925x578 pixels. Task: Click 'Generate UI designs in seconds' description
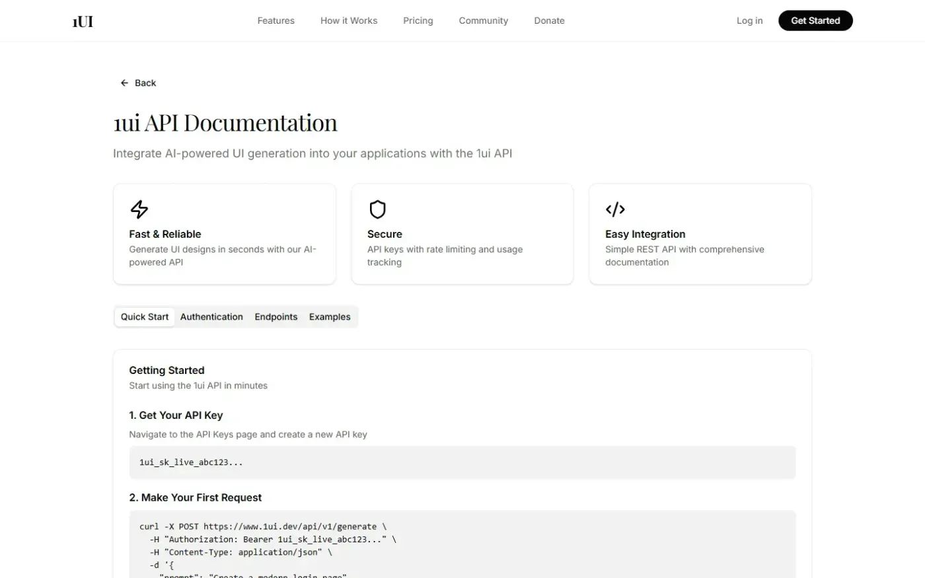pos(223,256)
